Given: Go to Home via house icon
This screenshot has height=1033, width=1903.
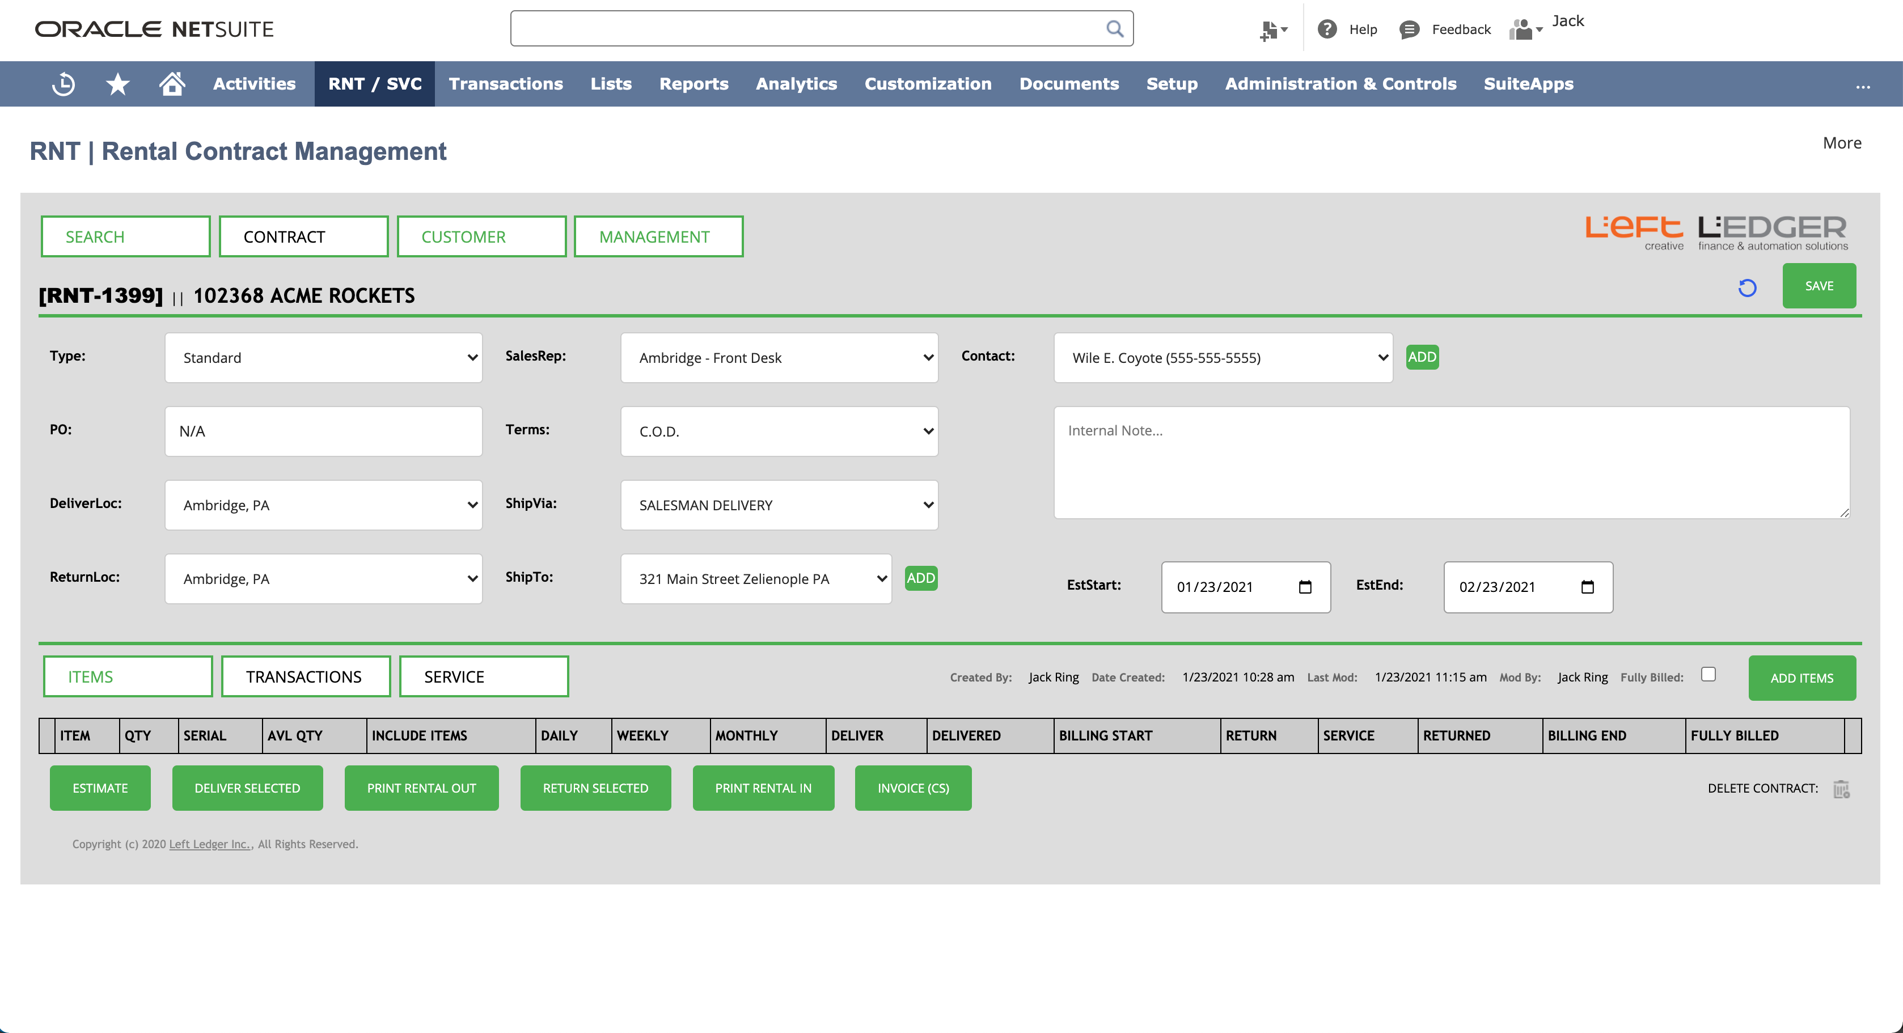Looking at the screenshot, I should click(x=171, y=83).
